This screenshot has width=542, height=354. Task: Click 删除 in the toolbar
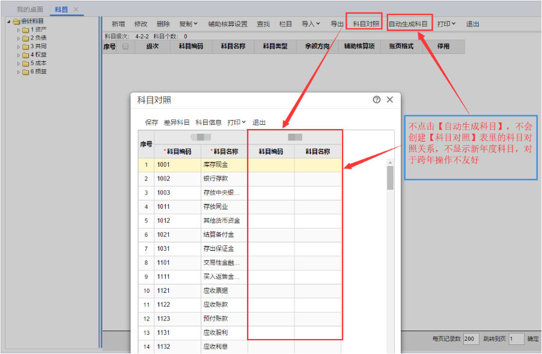pos(163,24)
